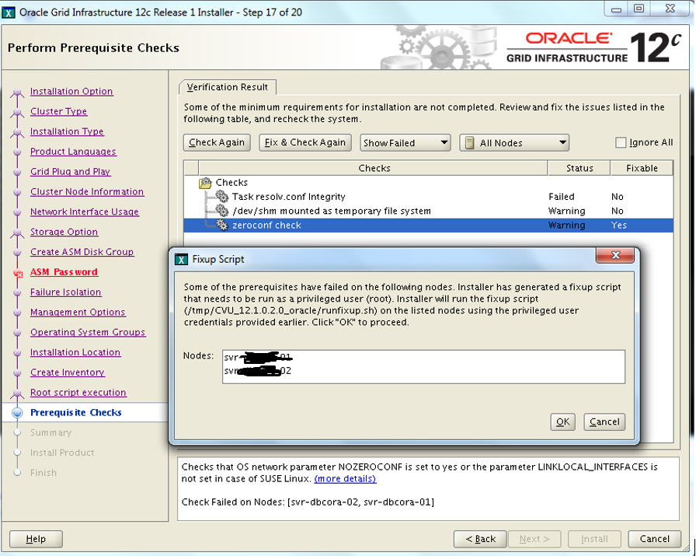
Task: Click Cancel in the Fixup Script dialog
Action: pos(604,421)
